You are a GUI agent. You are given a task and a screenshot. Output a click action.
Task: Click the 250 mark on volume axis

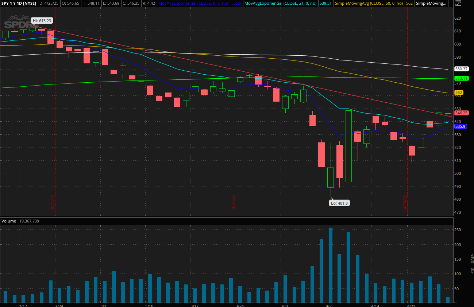click(458, 230)
